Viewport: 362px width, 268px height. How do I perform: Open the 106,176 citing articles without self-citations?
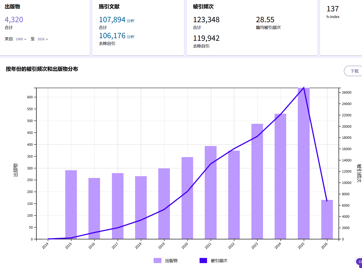[x=112, y=36]
